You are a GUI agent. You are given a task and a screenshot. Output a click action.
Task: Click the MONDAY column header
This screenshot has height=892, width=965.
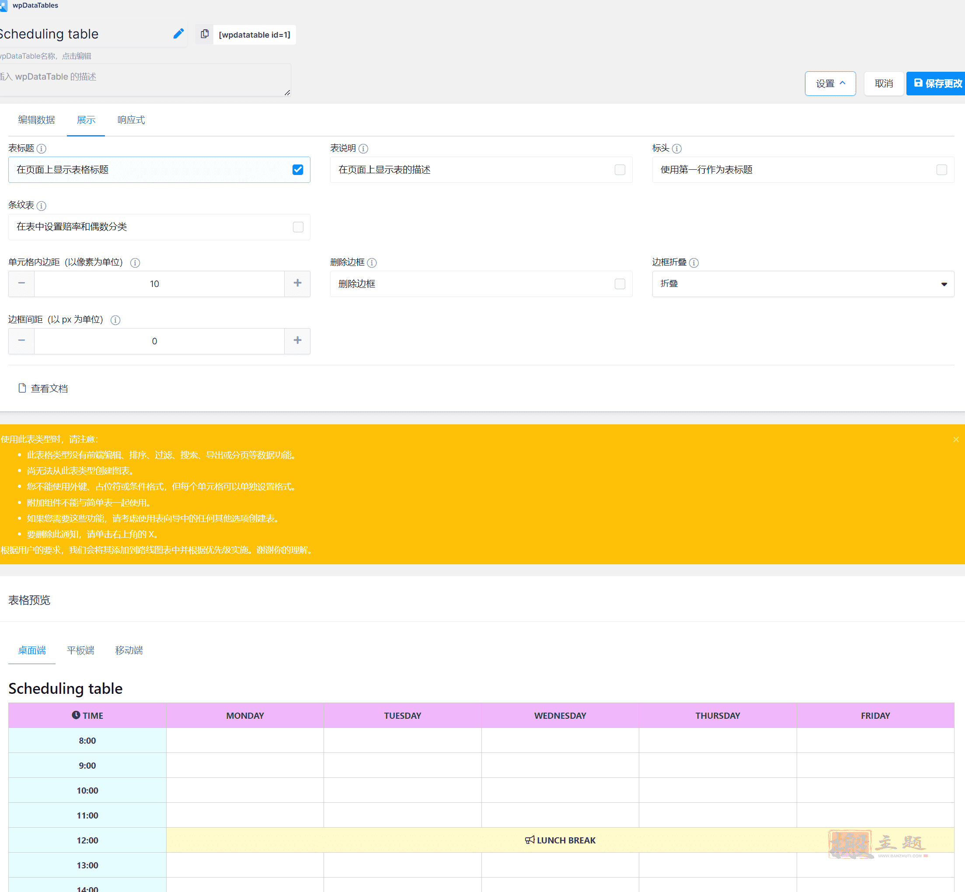[x=245, y=715]
